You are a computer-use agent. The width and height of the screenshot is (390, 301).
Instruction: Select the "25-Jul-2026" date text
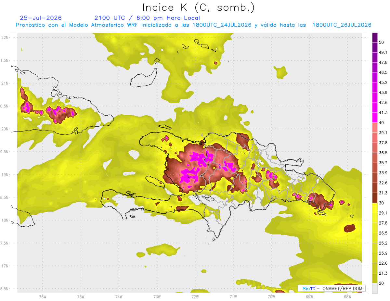point(41,18)
